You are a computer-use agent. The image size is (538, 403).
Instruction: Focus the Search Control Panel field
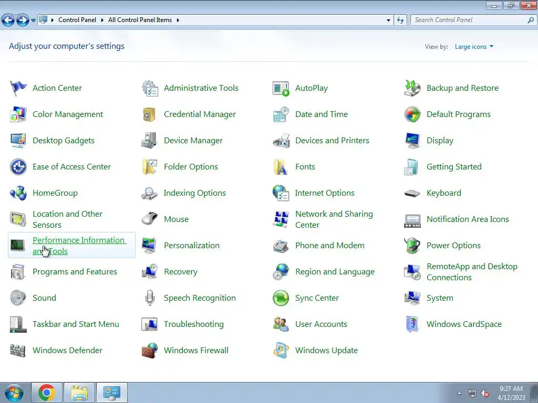(473, 20)
